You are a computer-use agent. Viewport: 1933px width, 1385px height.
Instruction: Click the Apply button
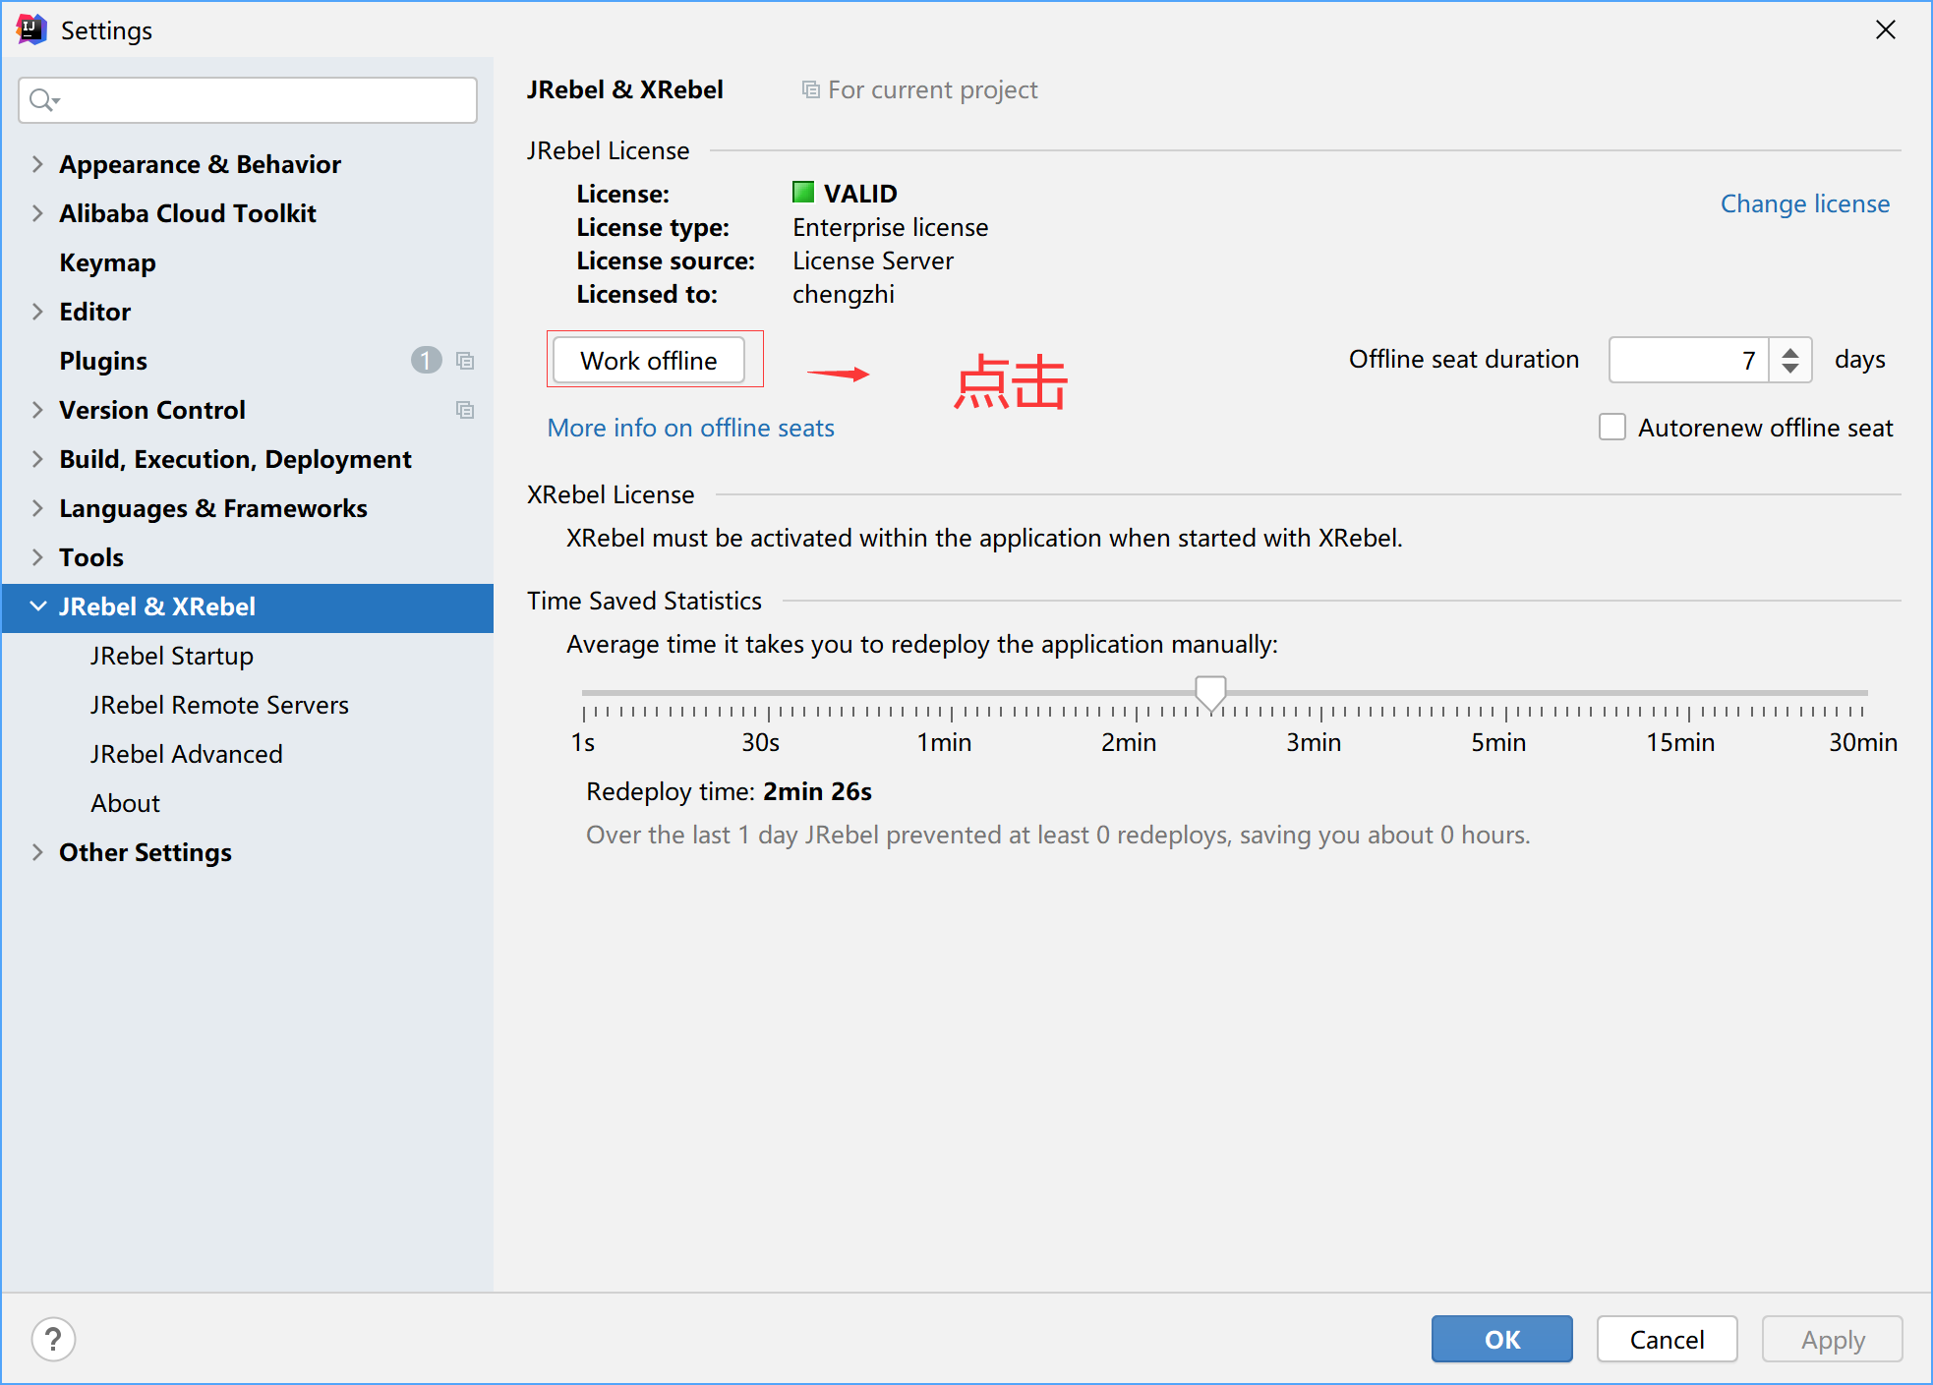click(1832, 1339)
